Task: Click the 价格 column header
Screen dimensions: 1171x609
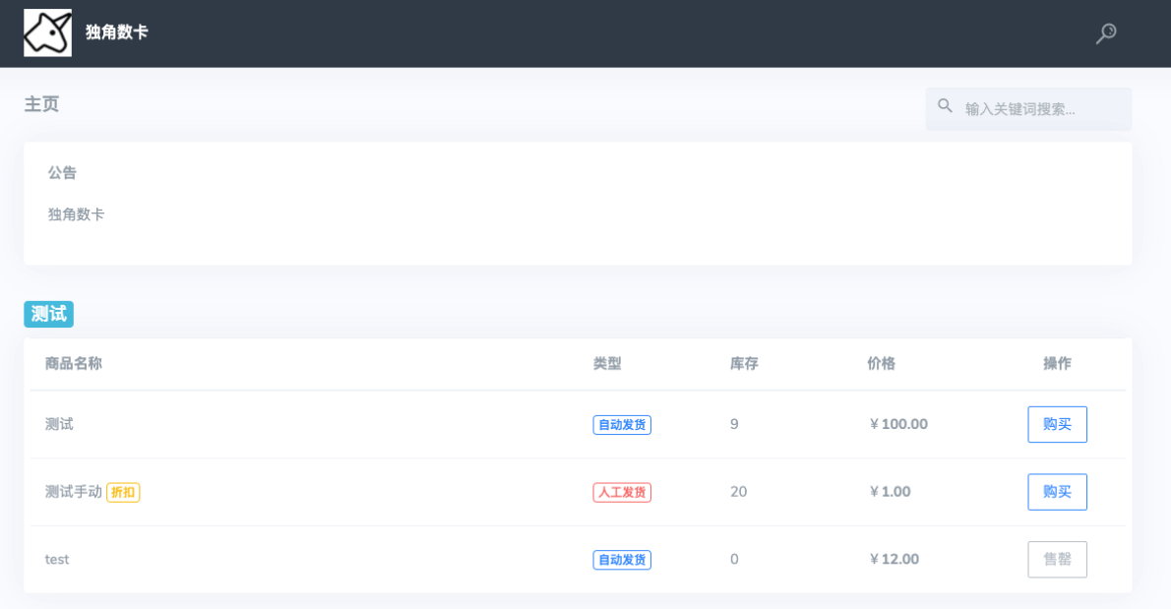Action: pyautogui.click(x=881, y=363)
